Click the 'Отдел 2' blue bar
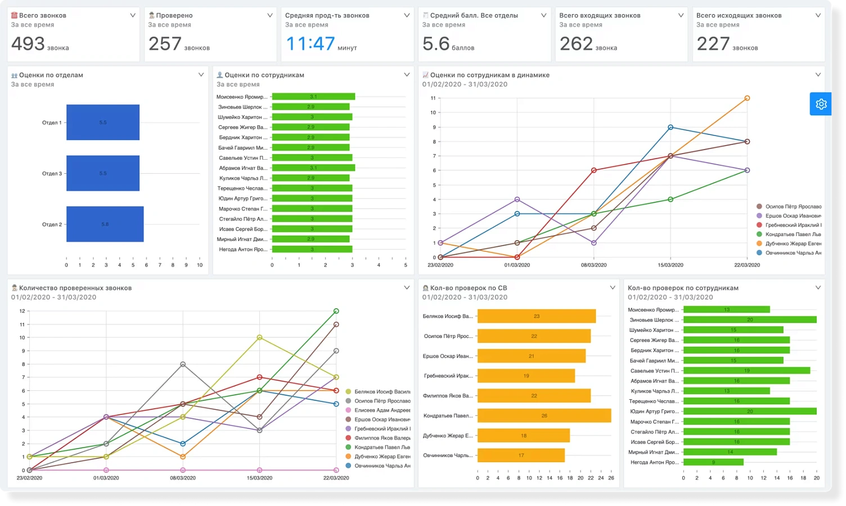This screenshot has height=506, width=846. [x=105, y=224]
